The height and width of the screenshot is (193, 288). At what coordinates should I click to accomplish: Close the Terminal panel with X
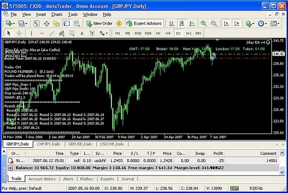click(4, 152)
